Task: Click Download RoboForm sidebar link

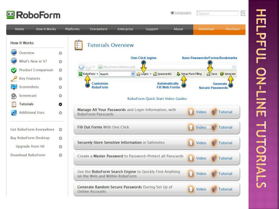Action: pos(28,155)
